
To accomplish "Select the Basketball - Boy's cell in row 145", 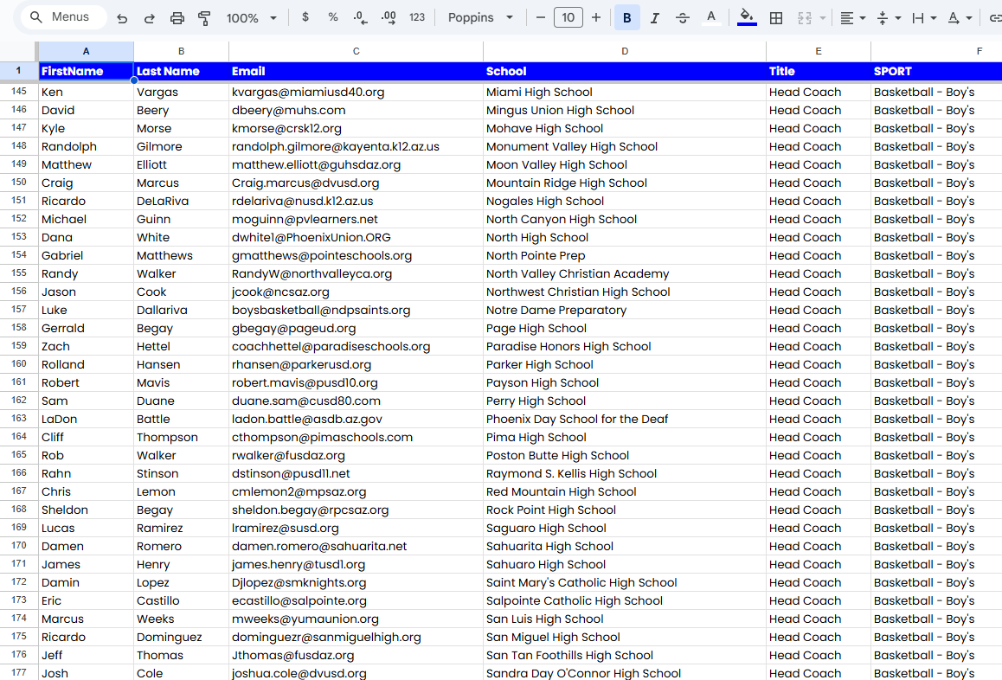I will 936,92.
